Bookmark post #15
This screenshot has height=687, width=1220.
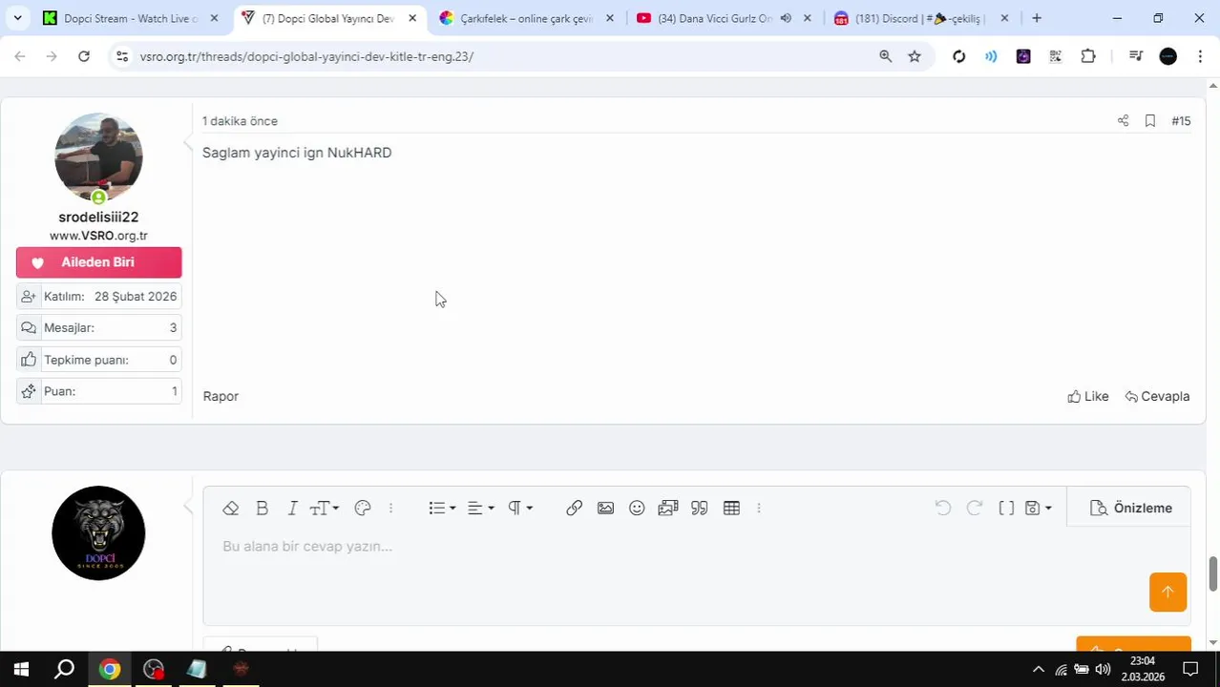1150,121
